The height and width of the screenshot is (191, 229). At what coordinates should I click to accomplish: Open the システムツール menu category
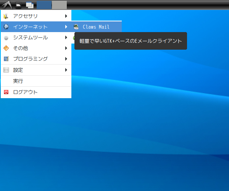[36, 37]
